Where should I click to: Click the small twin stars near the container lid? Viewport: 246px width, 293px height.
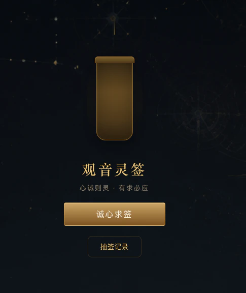point(77,67)
